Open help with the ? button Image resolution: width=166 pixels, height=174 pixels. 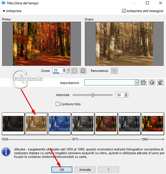(108, 170)
